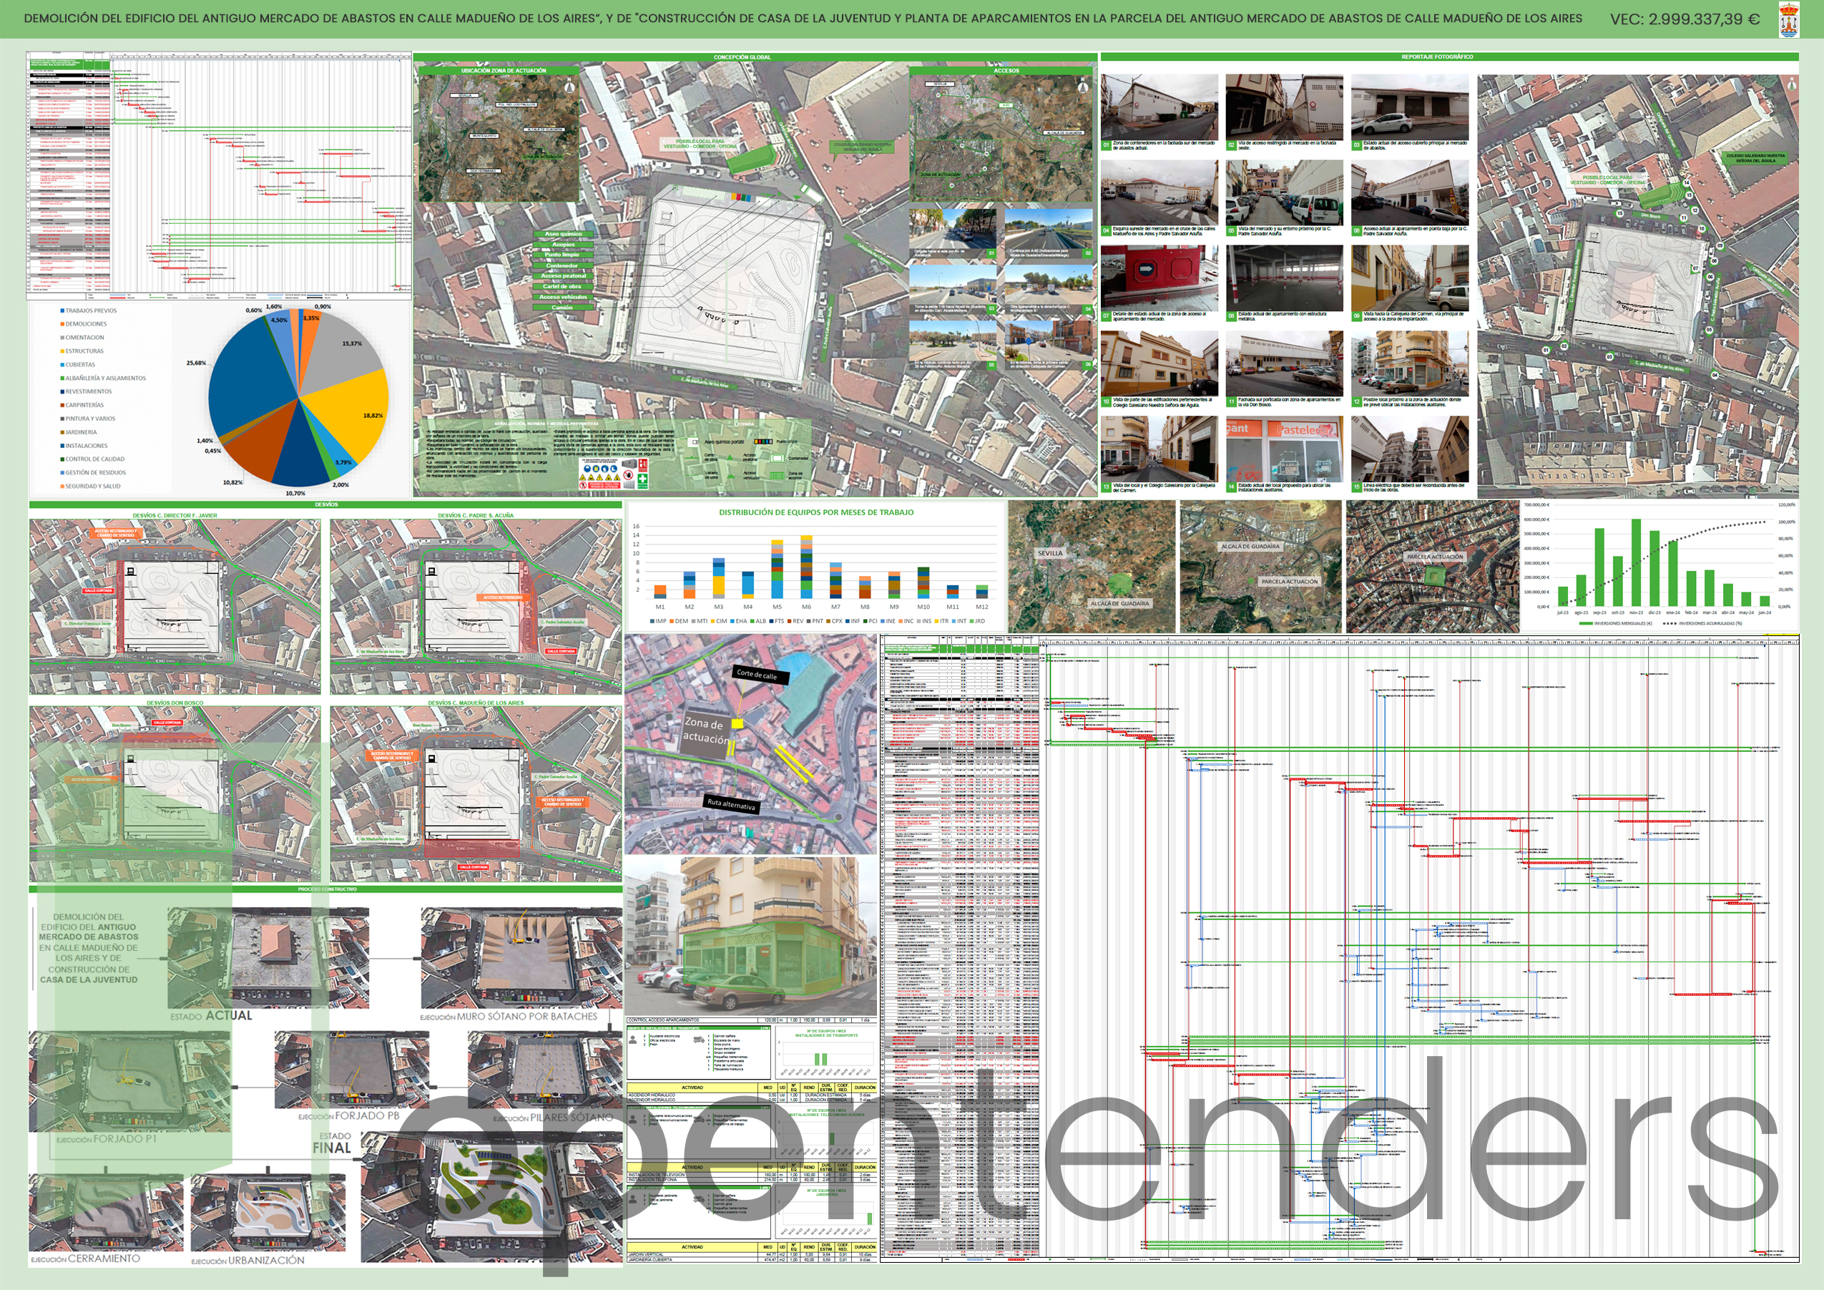This screenshot has width=1824, height=1290.
Task: Click the municipal coat of arms emblem
Action: pos(1788,20)
